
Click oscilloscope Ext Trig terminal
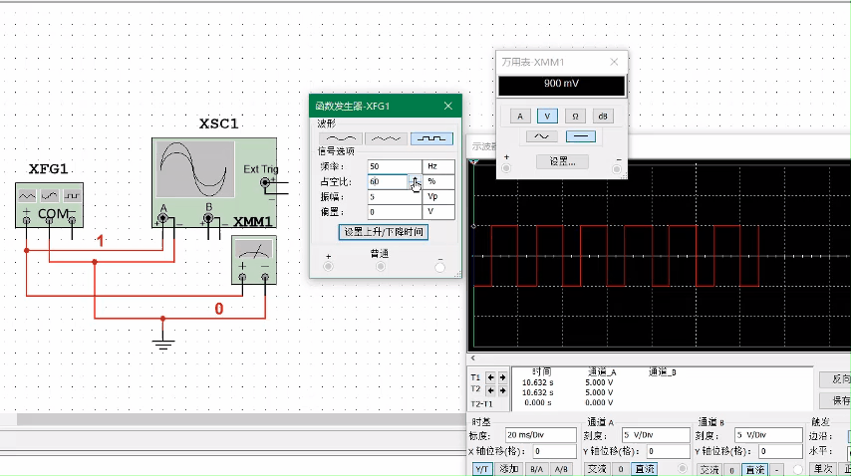(x=265, y=182)
